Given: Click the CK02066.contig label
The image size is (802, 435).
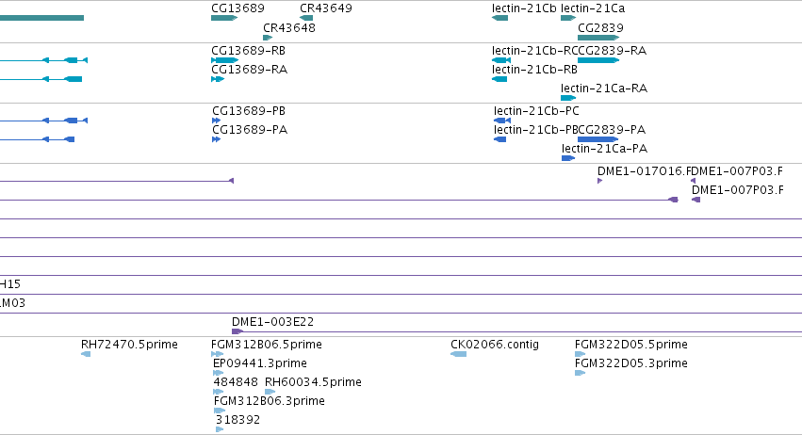Looking at the screenshot, I should [x=495, y=345].
